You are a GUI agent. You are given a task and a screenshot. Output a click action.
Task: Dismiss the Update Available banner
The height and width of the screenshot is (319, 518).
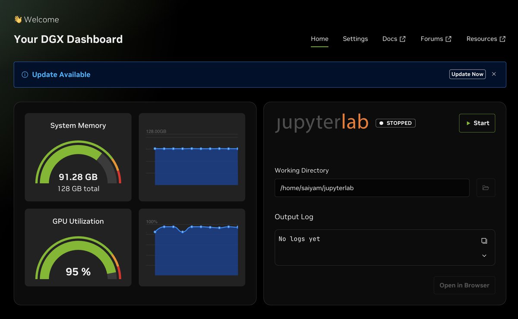(494, 74)
